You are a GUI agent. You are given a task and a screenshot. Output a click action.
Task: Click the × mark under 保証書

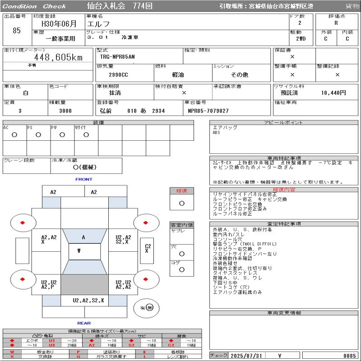(292, 57)
